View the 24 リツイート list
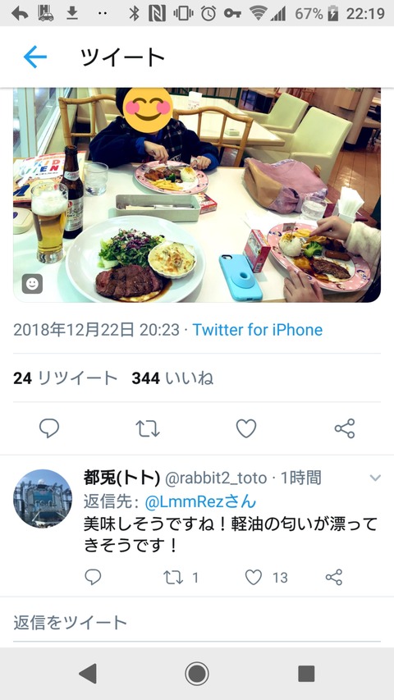 pyautogui.click(x=65, y=378)
